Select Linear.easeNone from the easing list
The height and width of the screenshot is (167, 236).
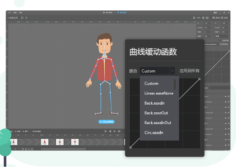[x=159, y=93]
